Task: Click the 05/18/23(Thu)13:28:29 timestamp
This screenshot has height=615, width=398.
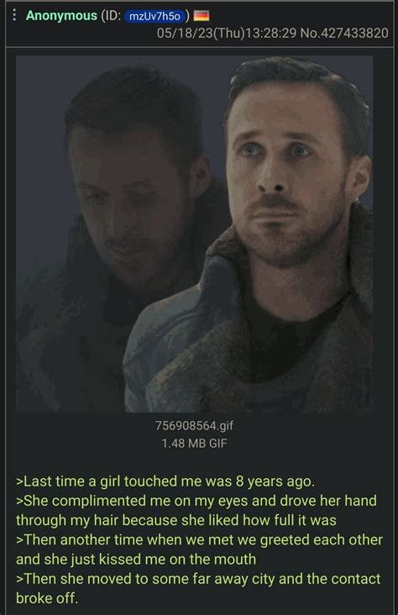Action: click(x=227, y=33)
